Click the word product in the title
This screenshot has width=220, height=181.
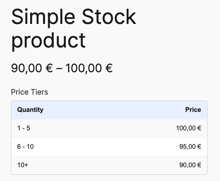pyautogui.click(x=49, y=42)
